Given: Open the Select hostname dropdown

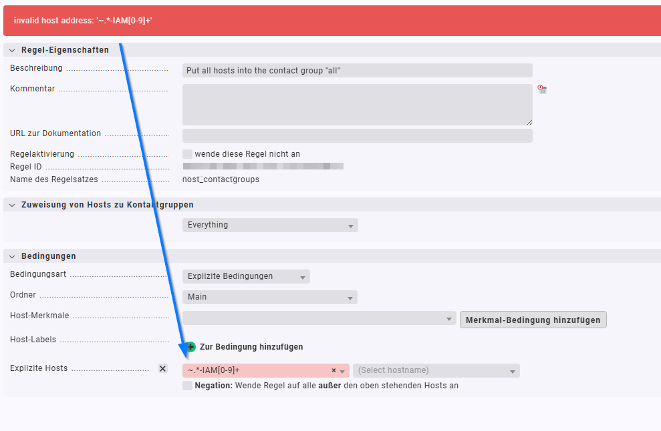Looking at the screenshot, I should point(436,371).
